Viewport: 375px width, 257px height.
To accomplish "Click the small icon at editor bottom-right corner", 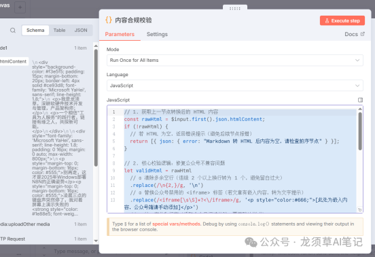I will click(x=359, y=210).
